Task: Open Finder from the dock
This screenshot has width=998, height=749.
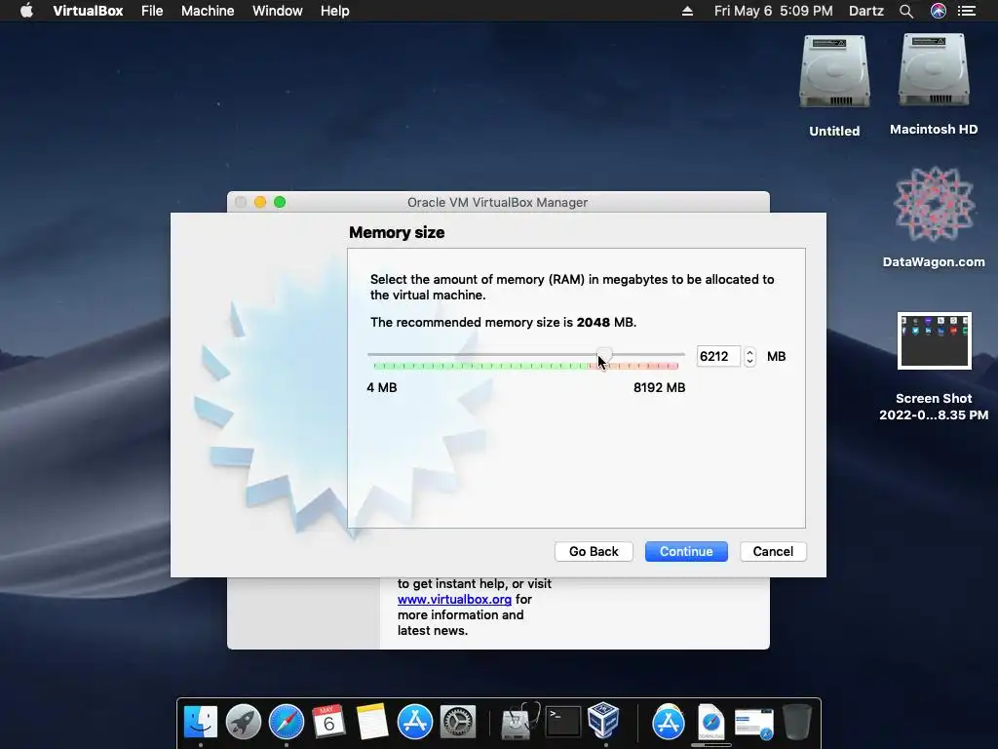Action: pos(201,722)
